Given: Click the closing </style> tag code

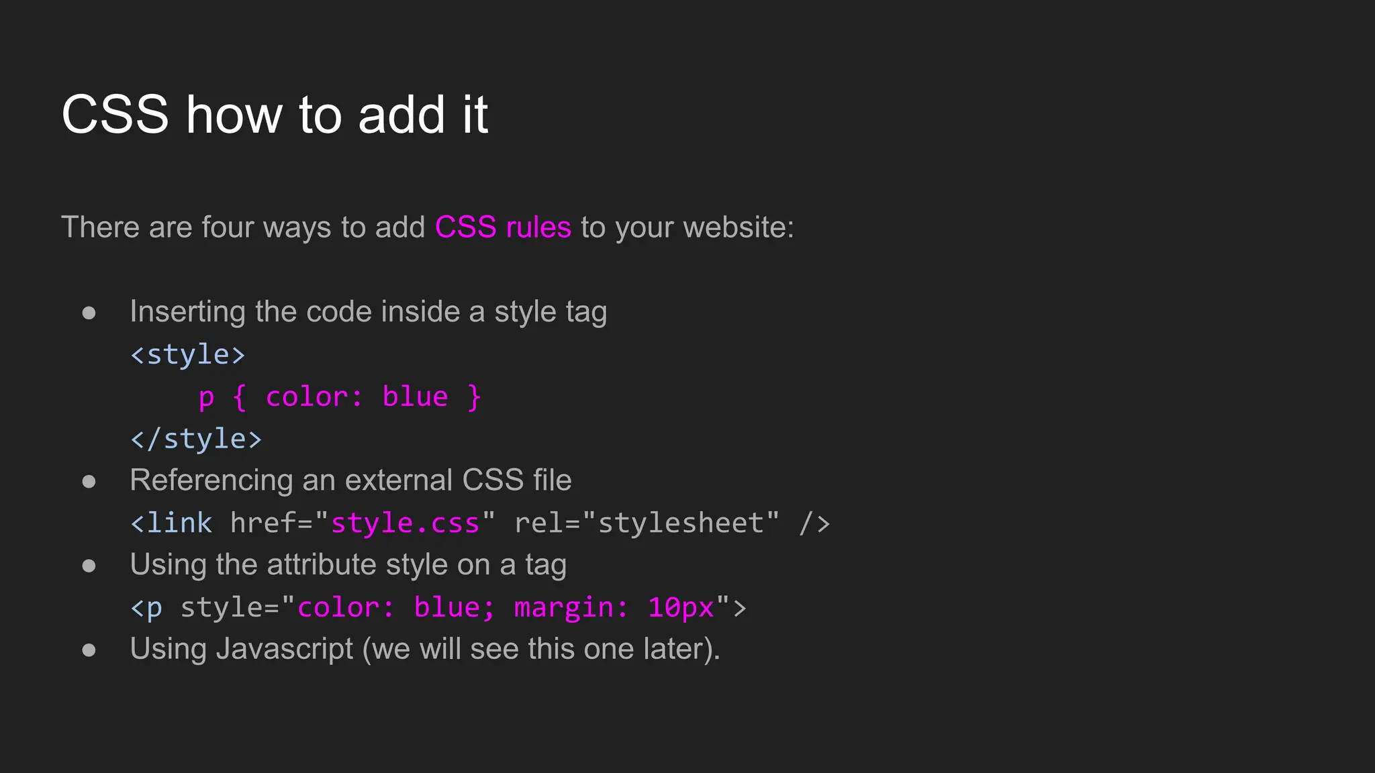Looking at the screenshot, I should click(196, 439).
